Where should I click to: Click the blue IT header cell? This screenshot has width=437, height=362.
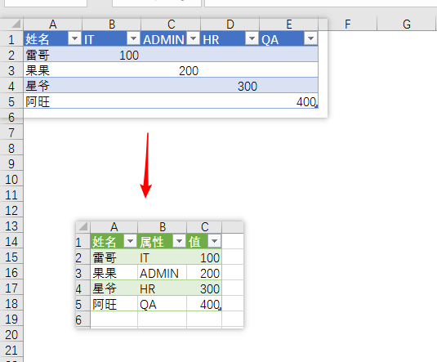point(112,38)
